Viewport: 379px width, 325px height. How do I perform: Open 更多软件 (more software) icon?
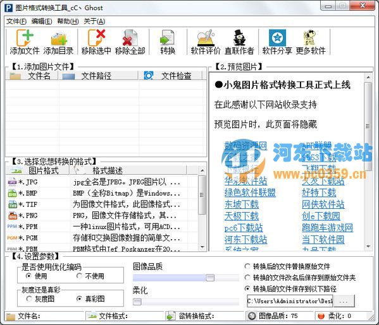pos(310,38)
